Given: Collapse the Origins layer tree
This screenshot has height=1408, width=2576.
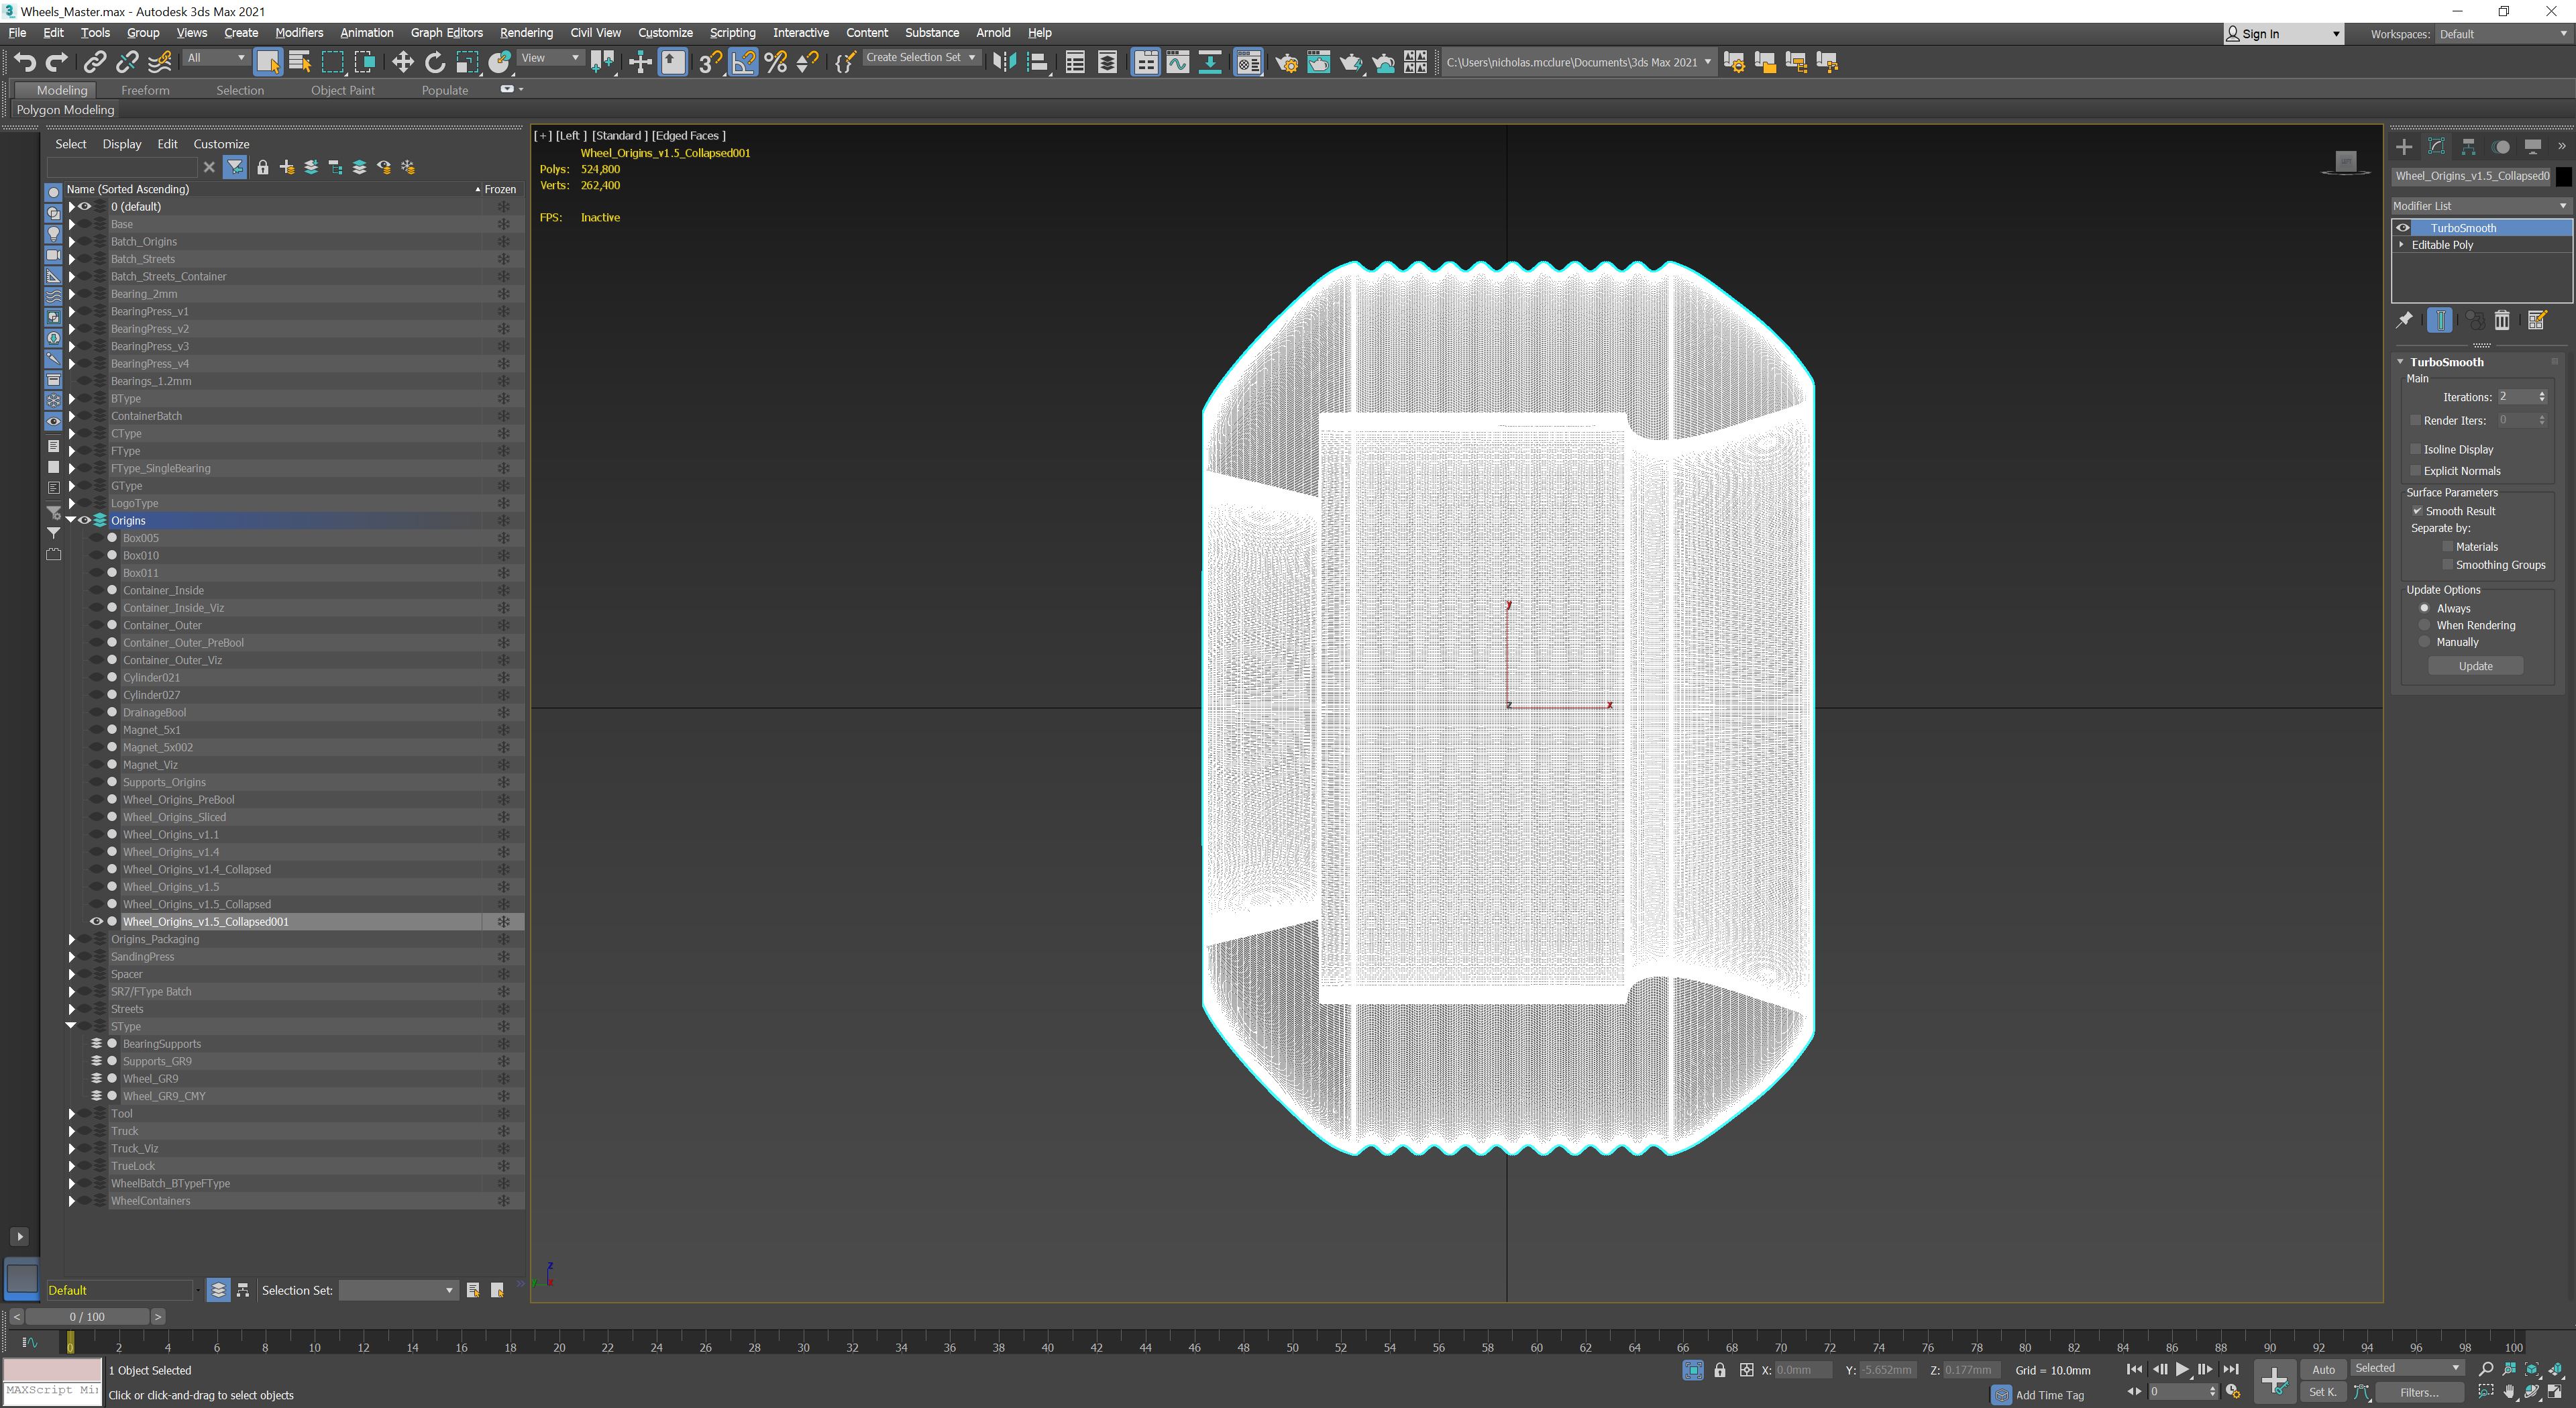Looking at the screenshot, I should (x=71, y=520).
